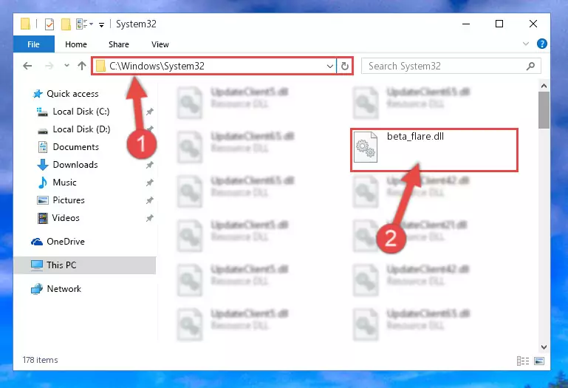
Task: Click the New folder quick access icon
Action: tap(66, 24)
